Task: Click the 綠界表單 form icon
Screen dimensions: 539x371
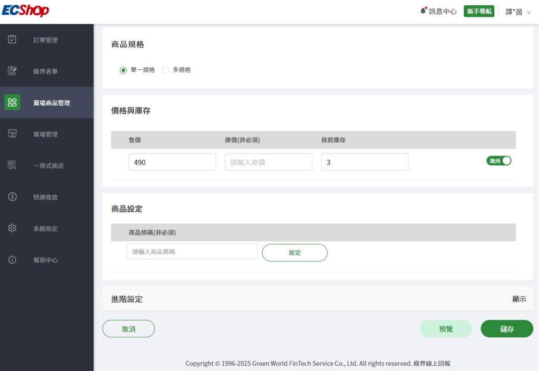Action: click(x=13, y=71)
